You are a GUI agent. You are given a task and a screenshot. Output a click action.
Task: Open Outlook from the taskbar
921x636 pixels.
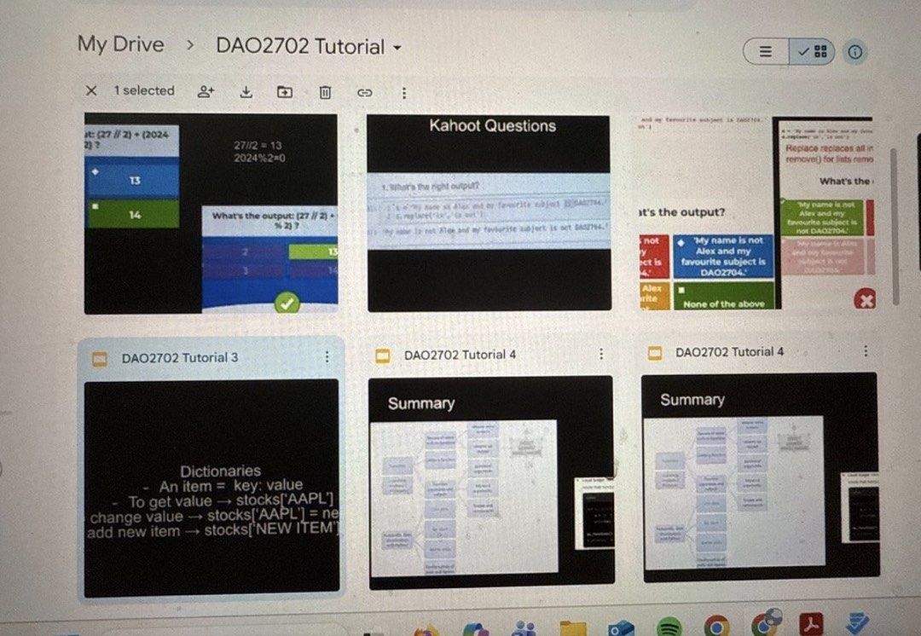coord(621,628)
